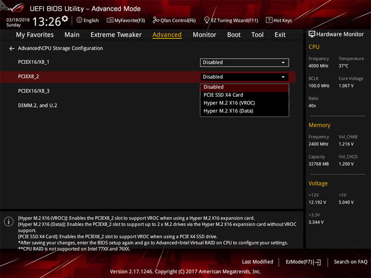
Task: Open the Exit tab
Action: coord(280,35)
